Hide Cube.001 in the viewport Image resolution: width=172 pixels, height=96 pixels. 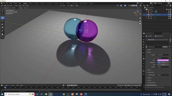point(169,15)
